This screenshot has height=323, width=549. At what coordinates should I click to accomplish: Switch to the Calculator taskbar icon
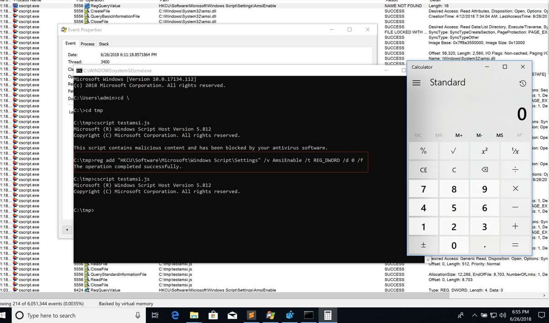(x=328, y=315)
